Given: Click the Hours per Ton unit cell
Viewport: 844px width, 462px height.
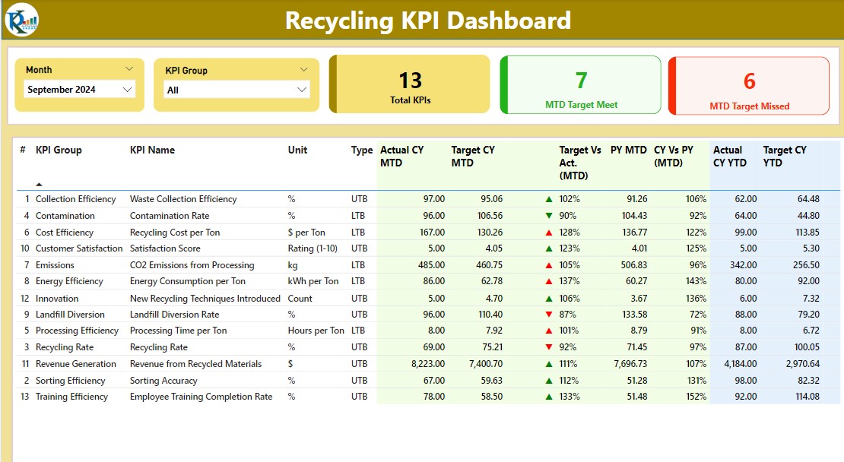Looking at the screenshot, I should 316,331.
